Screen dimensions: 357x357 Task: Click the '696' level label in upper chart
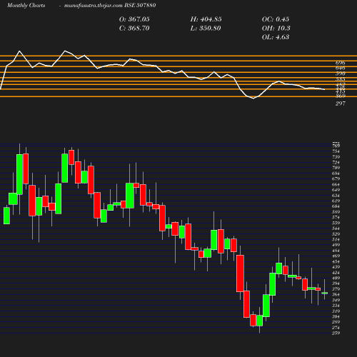341,63
